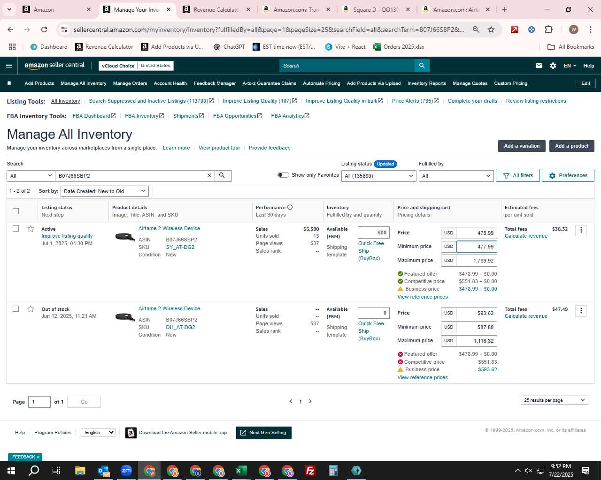Screen dimensions: 601x480
Task: Open the settings gear icon
Action: [553, 66]
